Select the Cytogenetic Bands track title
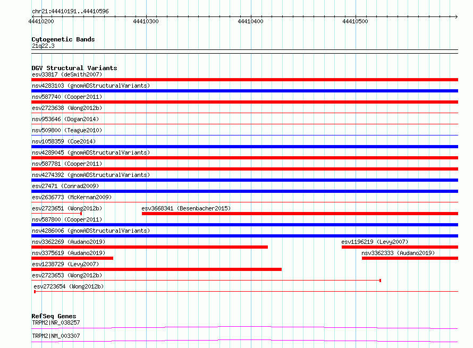The image size is (473, 348). 63,39
